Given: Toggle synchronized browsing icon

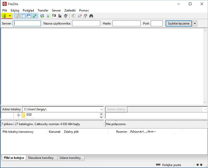Looking at the screenshot, I should point(85,16).
